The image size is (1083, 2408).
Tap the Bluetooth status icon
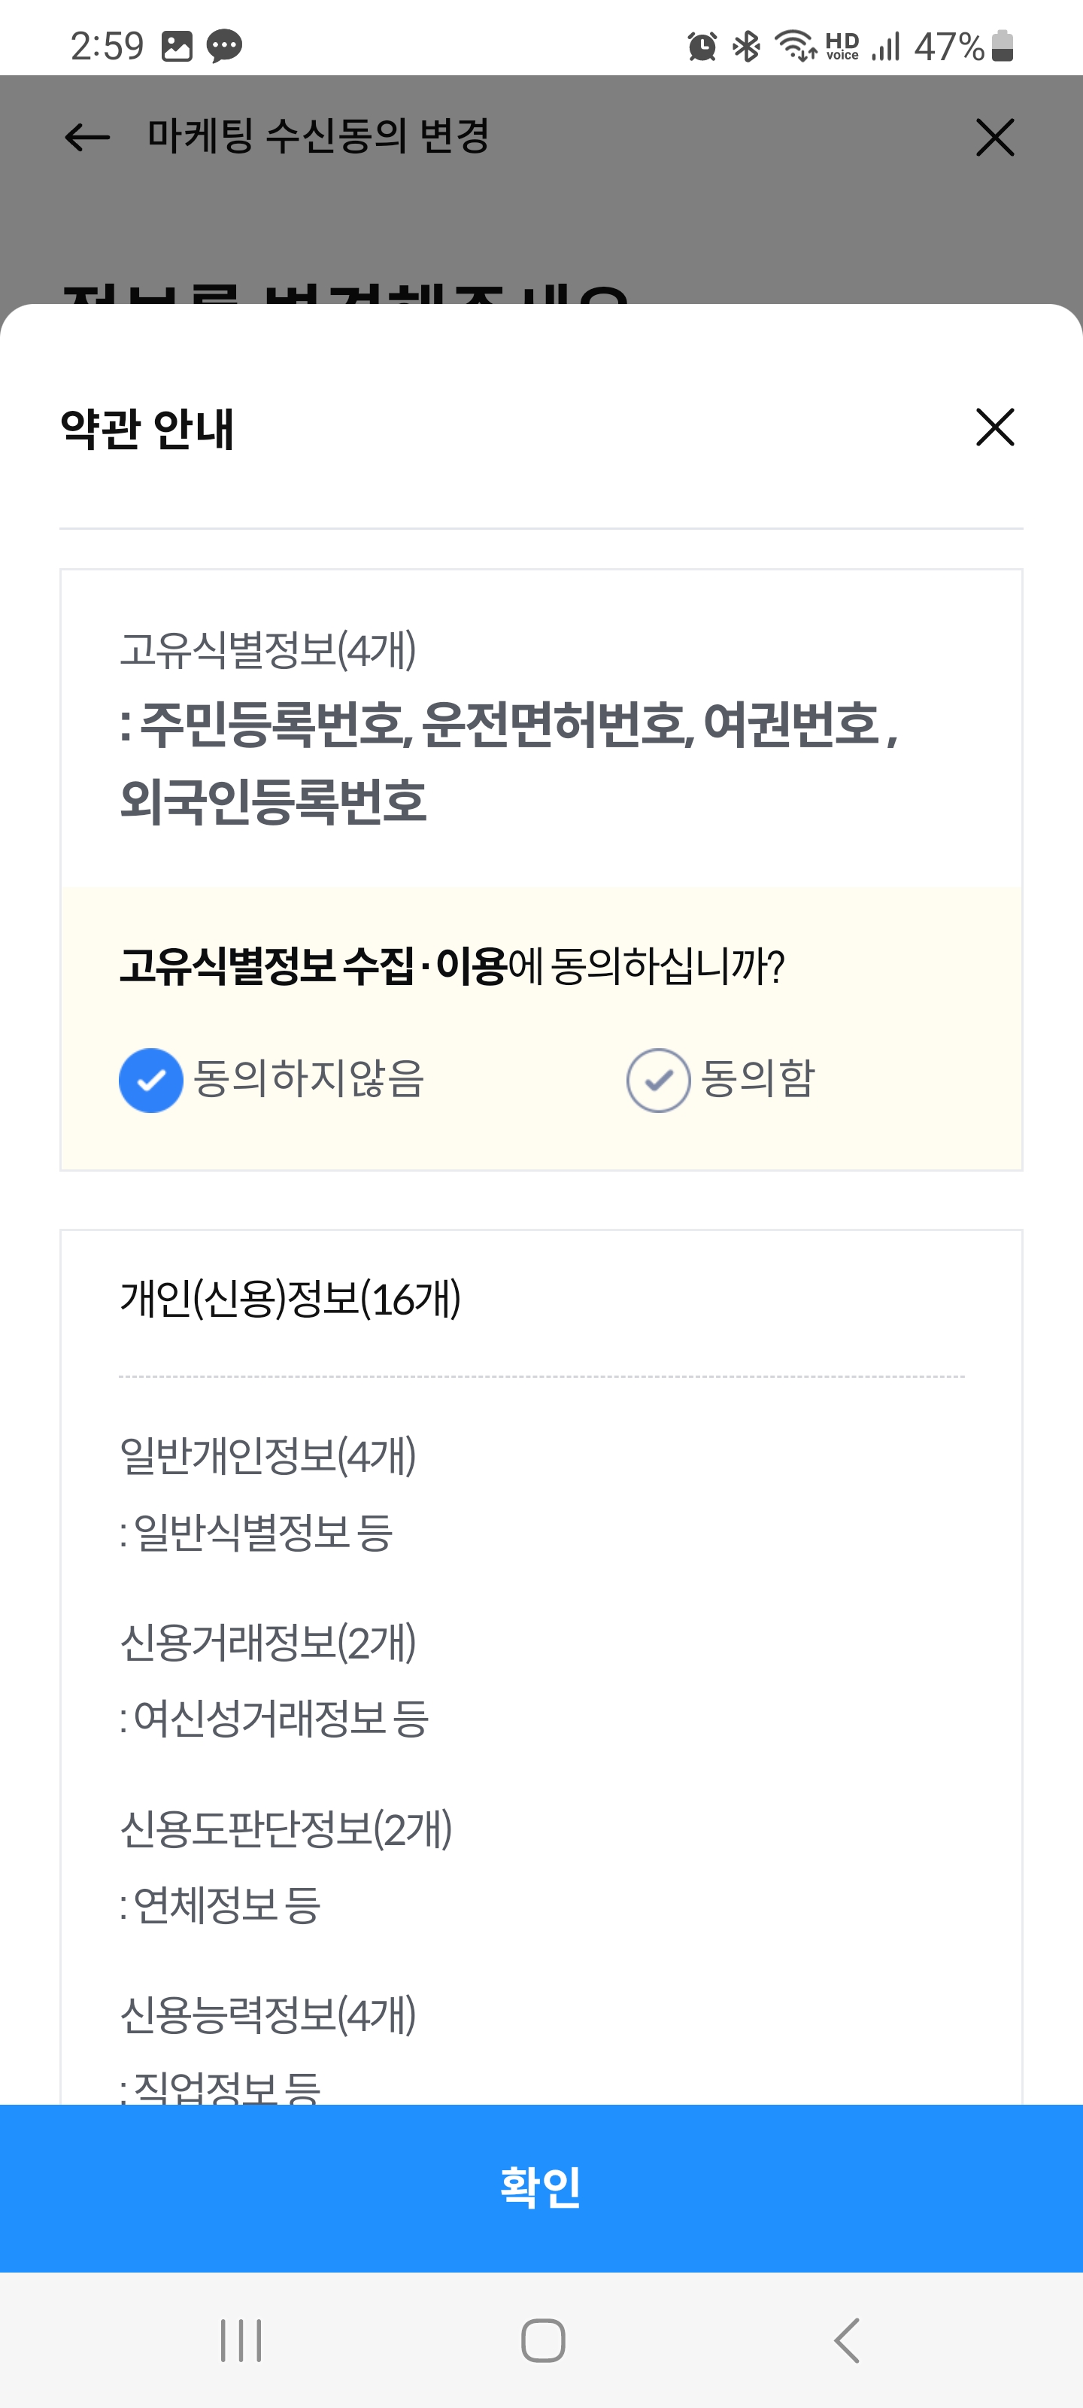tap(747, 46)
